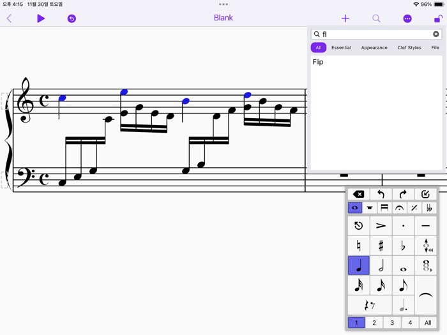Select voice 1
This screenshot has width=447, height=335.
tap(356, 323)
